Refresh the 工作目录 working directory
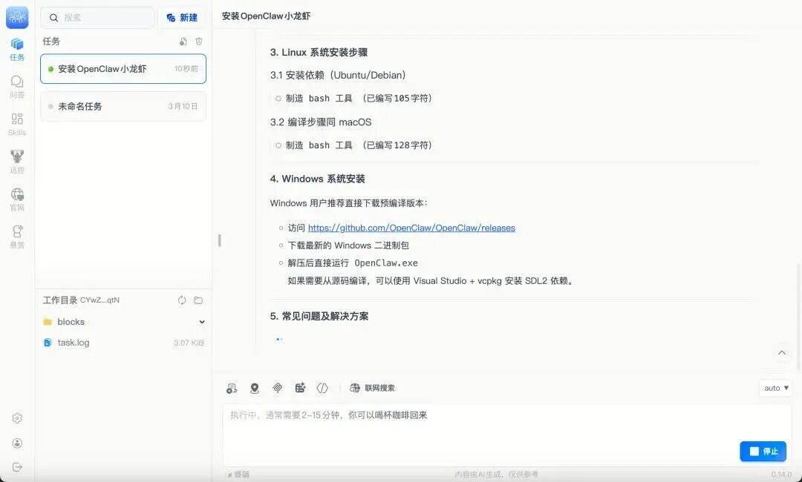Image resolution: width=802 pixels, height=482 pixels. click(x=181, y=300)
